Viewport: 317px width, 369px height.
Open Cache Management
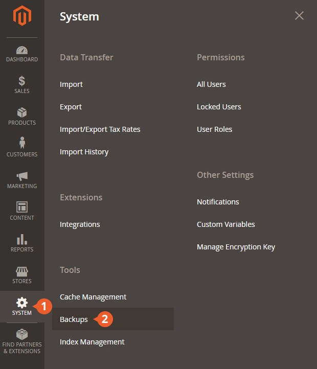[x=93, y=297]
